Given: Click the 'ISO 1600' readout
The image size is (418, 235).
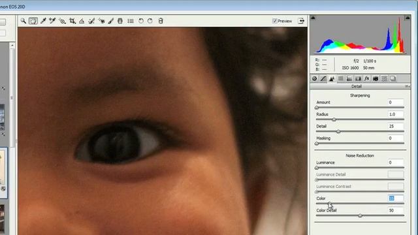Looking at the screenshot, I should (x=350, y=68).
